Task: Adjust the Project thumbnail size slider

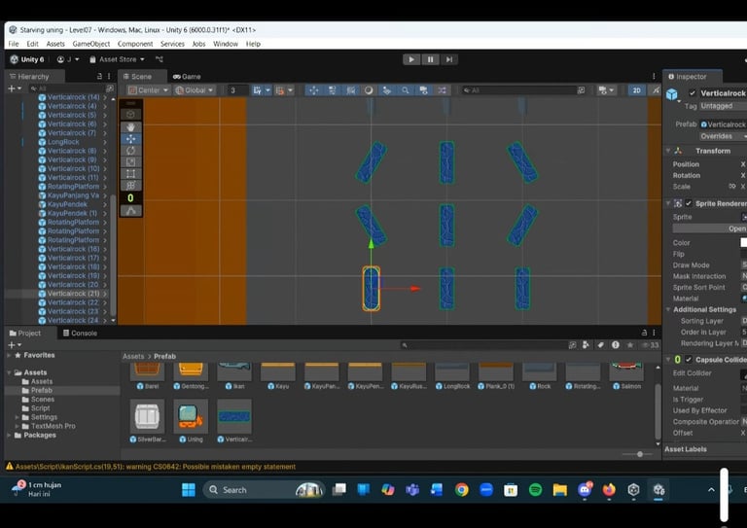Action: 639,454
